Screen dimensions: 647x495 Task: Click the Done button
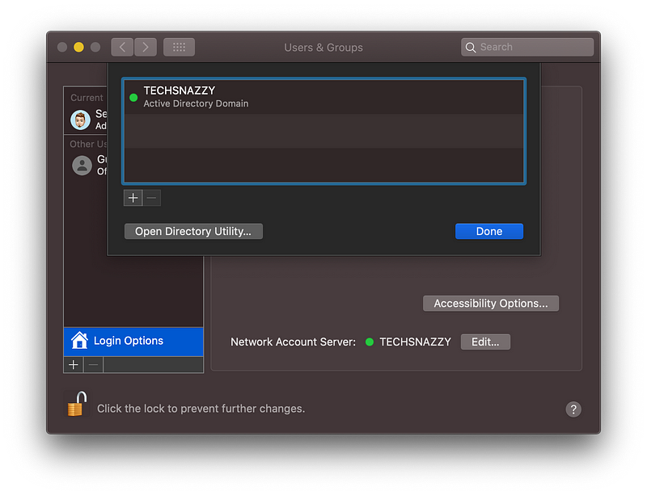pos(489,232)
